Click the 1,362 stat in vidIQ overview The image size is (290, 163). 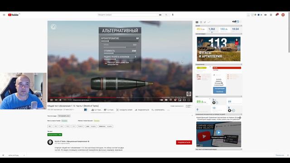tap(212, 29)
